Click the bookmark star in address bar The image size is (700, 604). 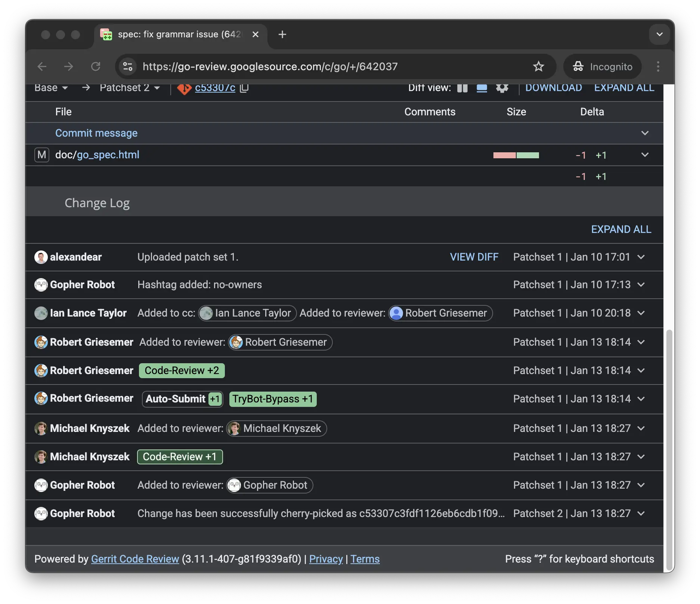pyautogui.click(x=538, y=66)
